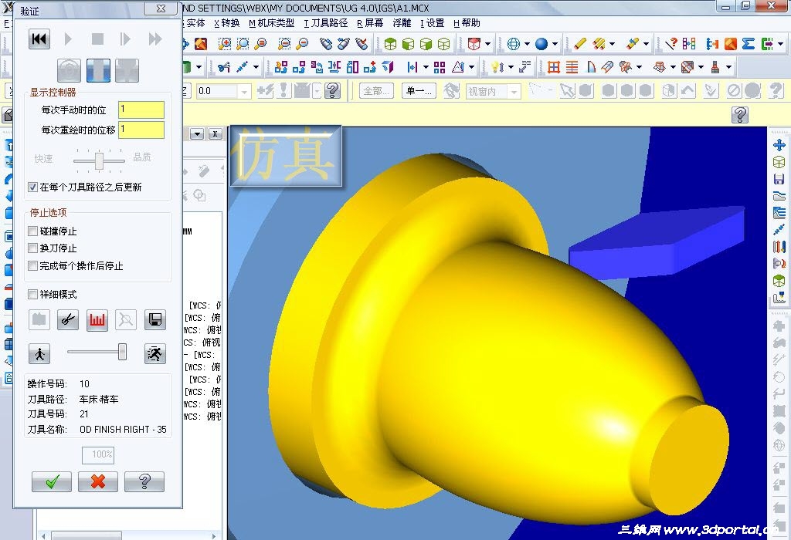Click the blue pan arrows icon
The image size is (791, 540).
pyautogui.click(x=779, y=146)
